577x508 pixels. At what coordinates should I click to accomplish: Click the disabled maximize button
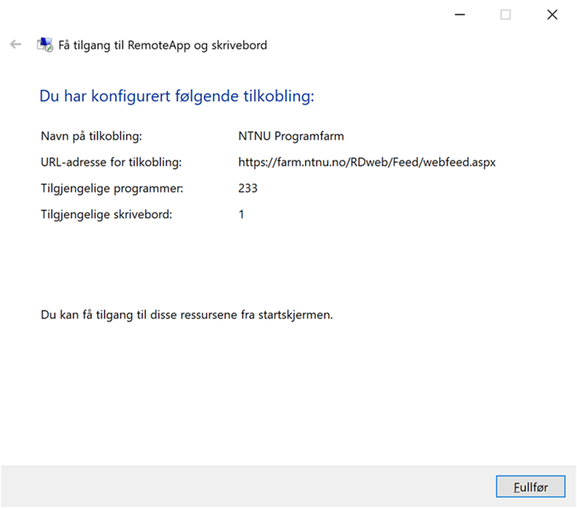(505, 15)
